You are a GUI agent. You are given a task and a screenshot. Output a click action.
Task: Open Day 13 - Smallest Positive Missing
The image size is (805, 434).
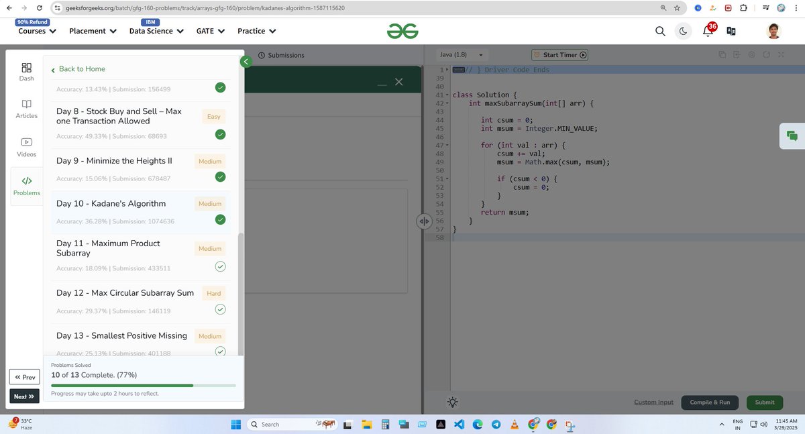pyautogui.click(x=121, y=335)
